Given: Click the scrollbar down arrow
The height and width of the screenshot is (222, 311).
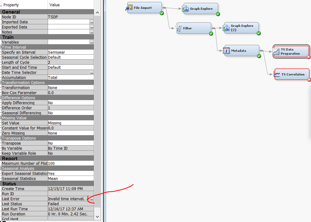Looking at the screenshot, I should click(97, 217).
